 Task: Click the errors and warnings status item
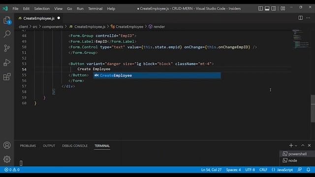[x=12, y=170]
